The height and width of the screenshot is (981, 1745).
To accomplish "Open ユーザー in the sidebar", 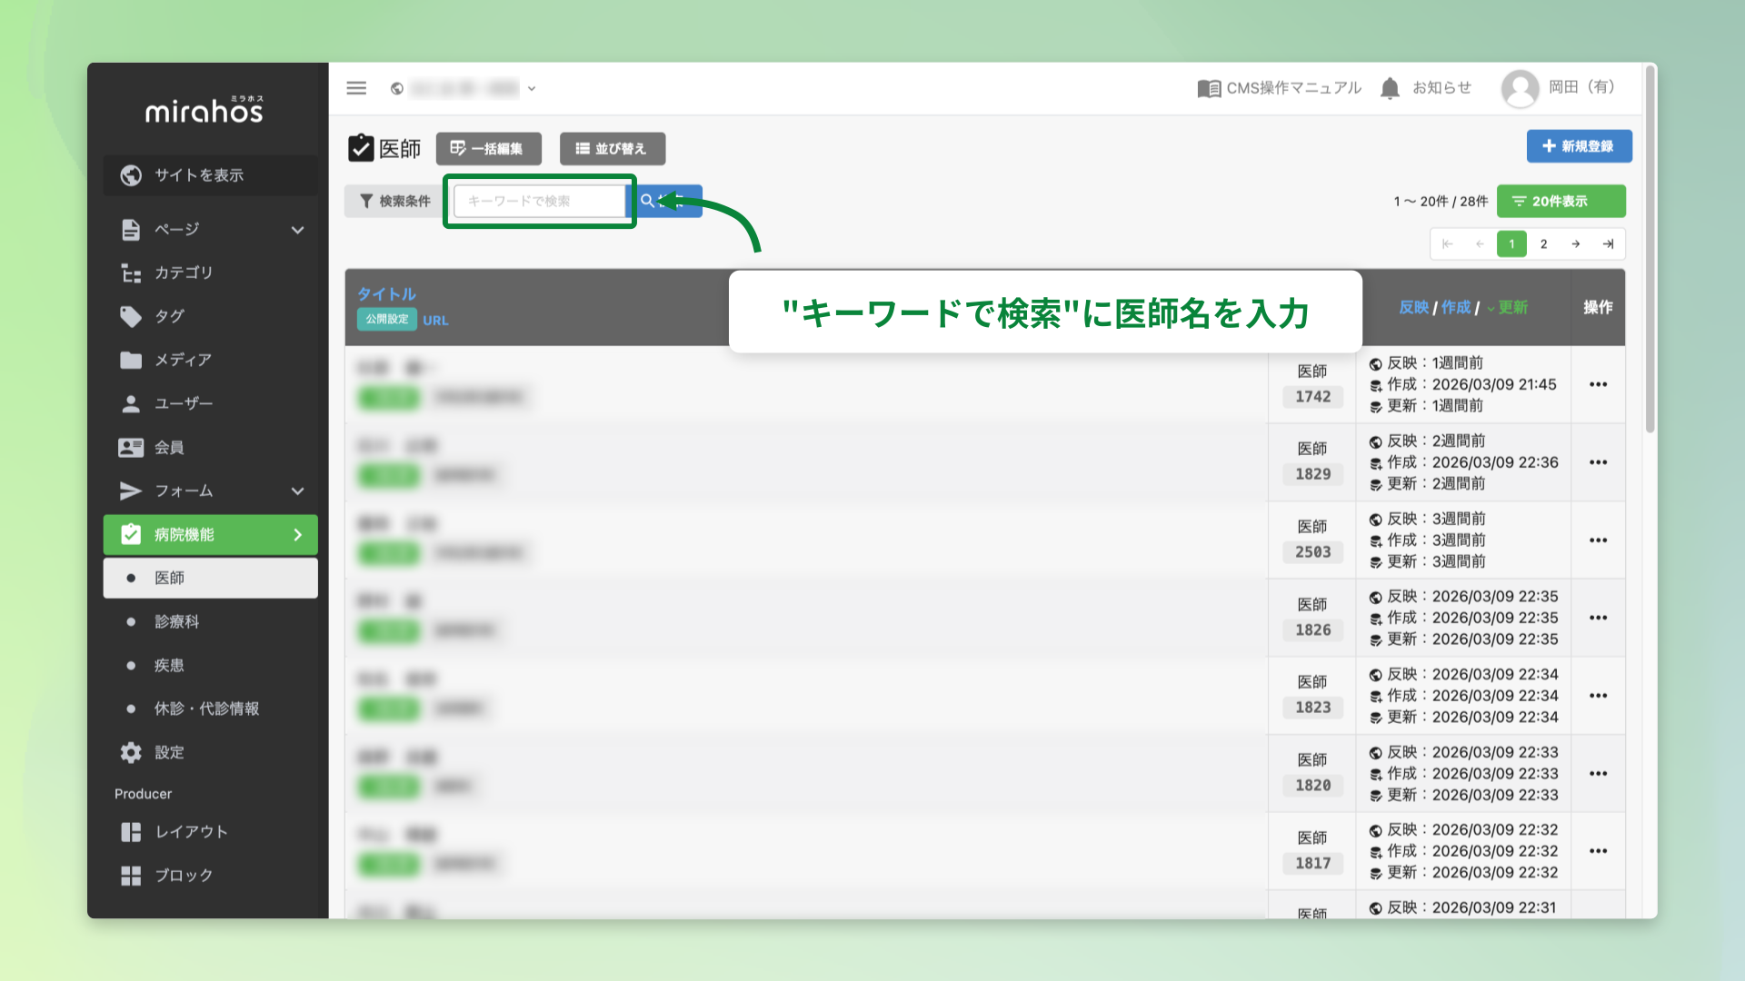I will click(x=211, y=403).
